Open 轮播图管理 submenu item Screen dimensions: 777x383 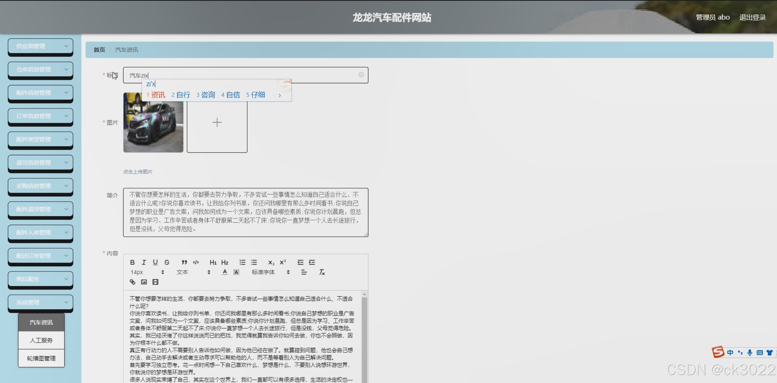[41, 358]
